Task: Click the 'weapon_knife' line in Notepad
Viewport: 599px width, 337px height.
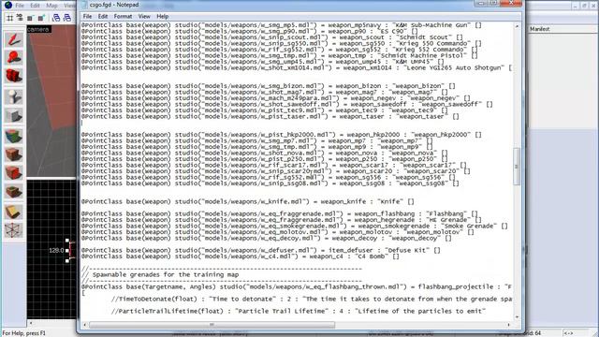Action: click(x=247, y=201)
